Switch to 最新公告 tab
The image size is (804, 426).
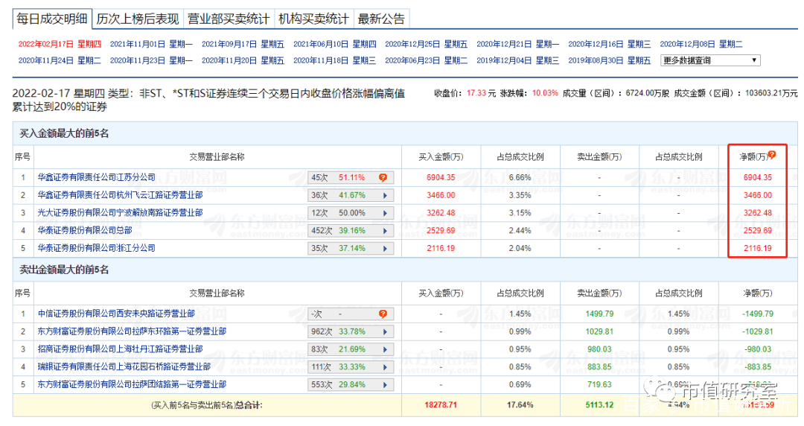coord(381,19)
